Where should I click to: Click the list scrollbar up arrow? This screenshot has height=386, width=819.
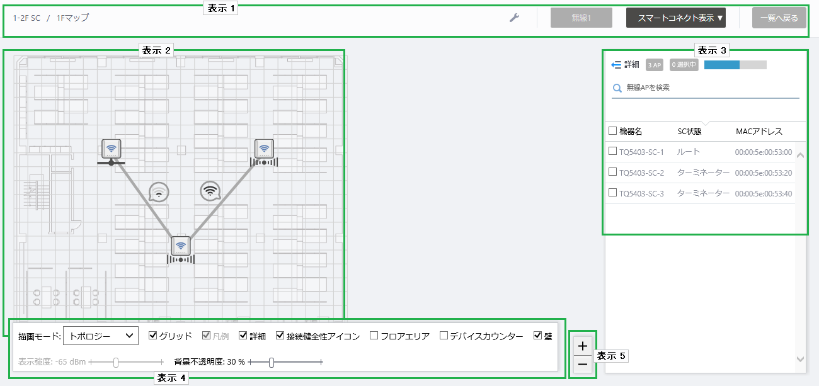click(800, 155)
